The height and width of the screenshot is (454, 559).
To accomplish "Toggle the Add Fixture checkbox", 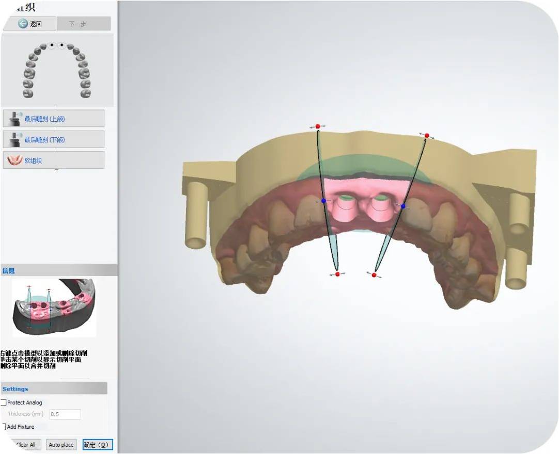I will coord(4,427).
